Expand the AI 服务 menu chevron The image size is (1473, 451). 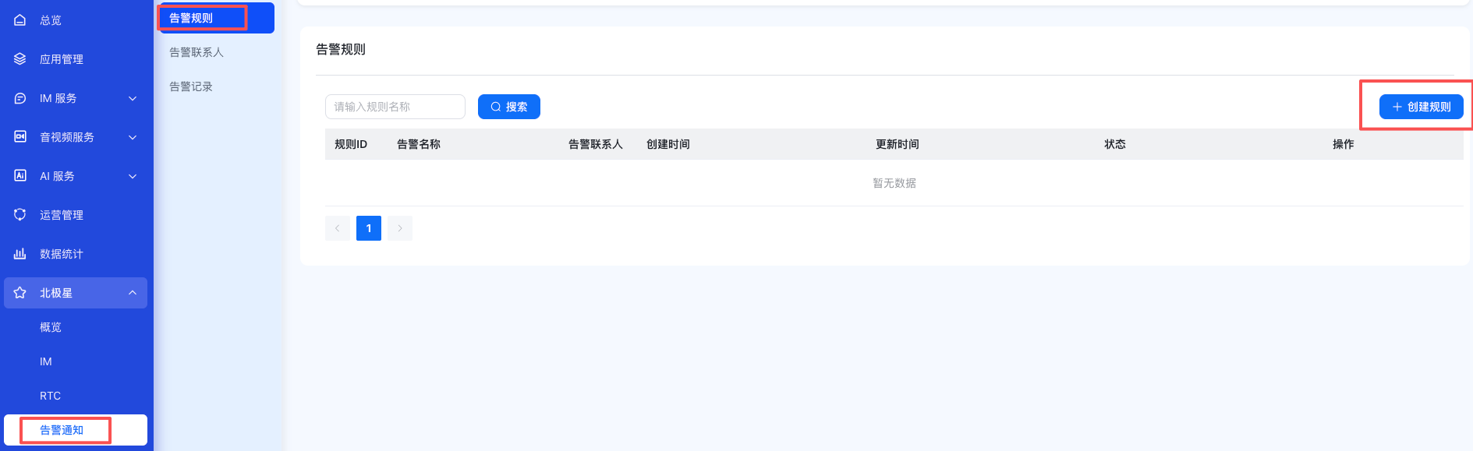[x=133, y=176]
